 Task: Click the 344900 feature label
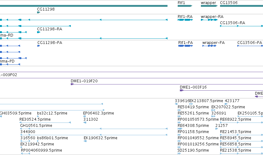(28, 132)
